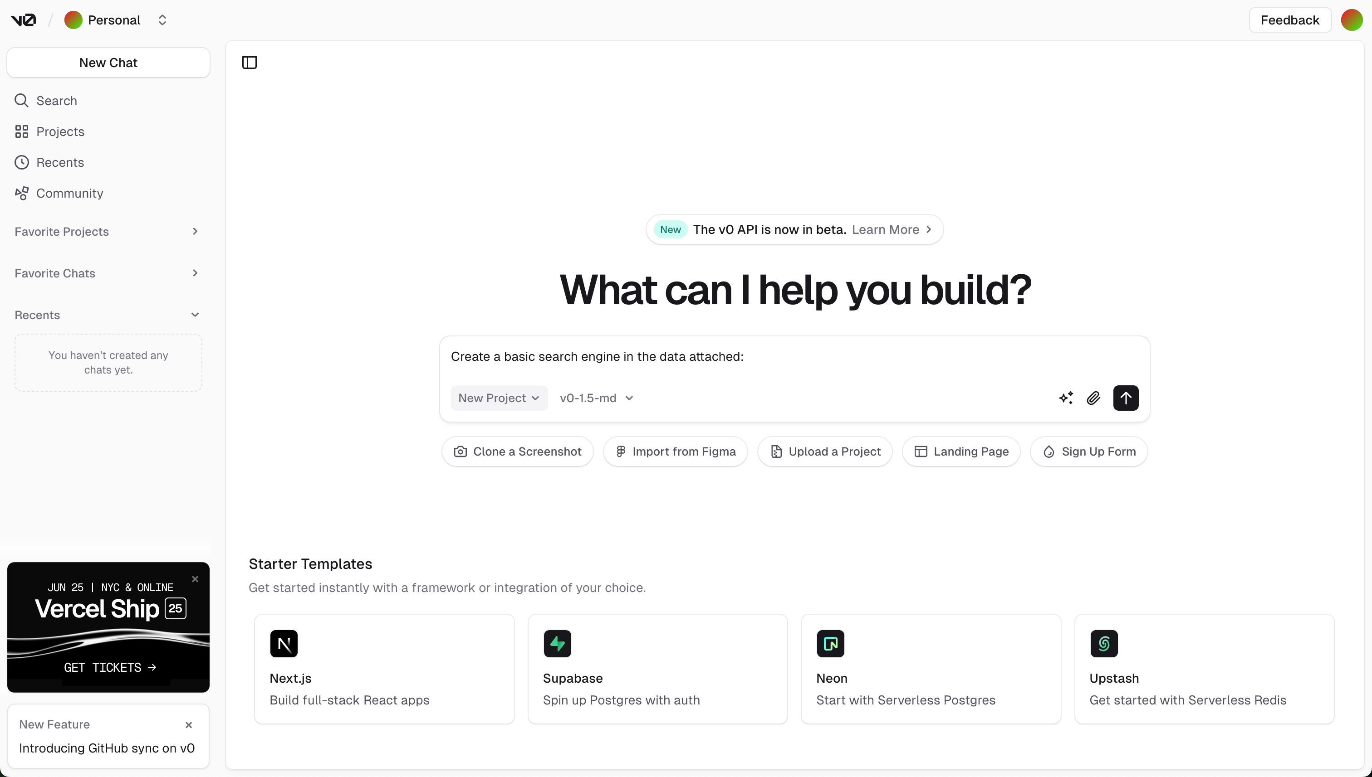The height and width of the screenshot is (777, 1372).
Task: Open the v0-1.5-md model dropdown
Action: click(597, 398)
